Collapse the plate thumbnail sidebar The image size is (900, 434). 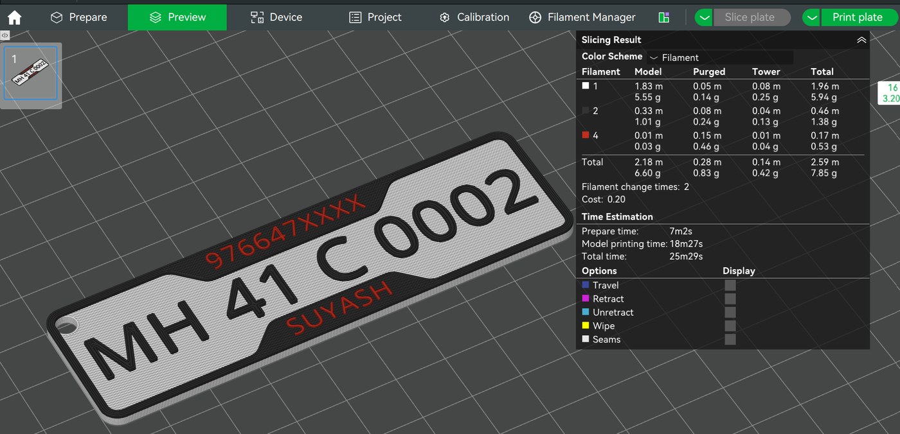click(4, 35)
